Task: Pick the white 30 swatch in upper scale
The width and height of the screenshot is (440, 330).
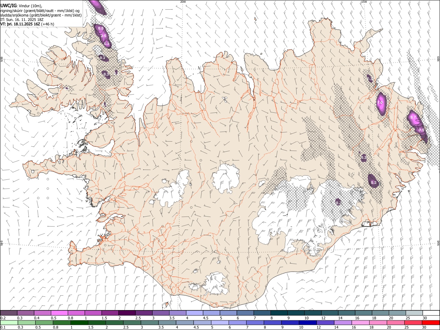Action: pos(431,313)
